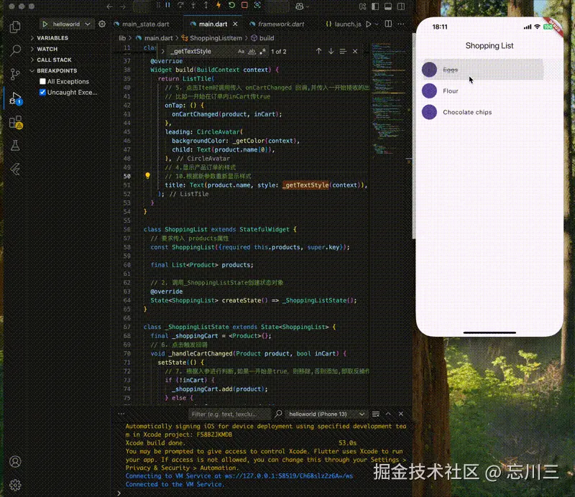Click the Run play button in editor actions
Viewport: 575px width, 497px height.
pyautogui.click(x=368, y=24)
